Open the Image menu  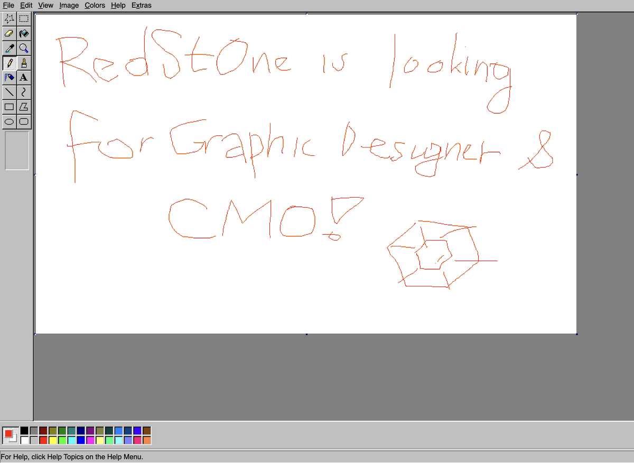69,5
